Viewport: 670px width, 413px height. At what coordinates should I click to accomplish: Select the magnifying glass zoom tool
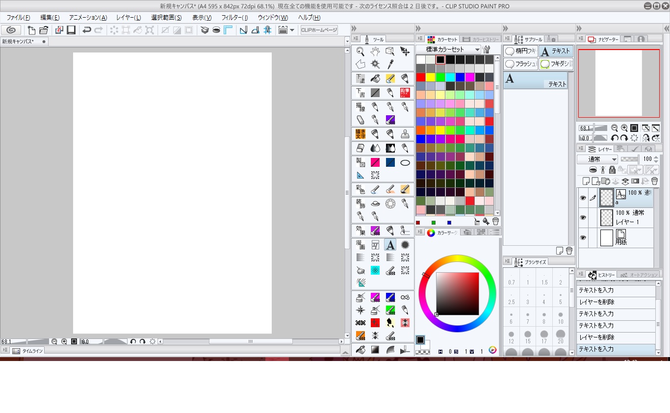[361, 51]
